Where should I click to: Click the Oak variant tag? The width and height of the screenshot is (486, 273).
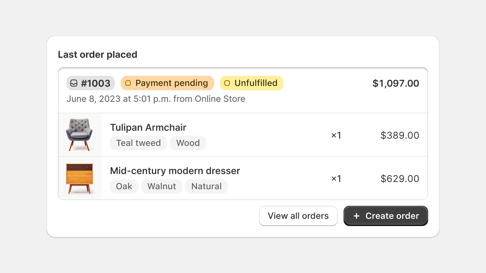point(124,186)
